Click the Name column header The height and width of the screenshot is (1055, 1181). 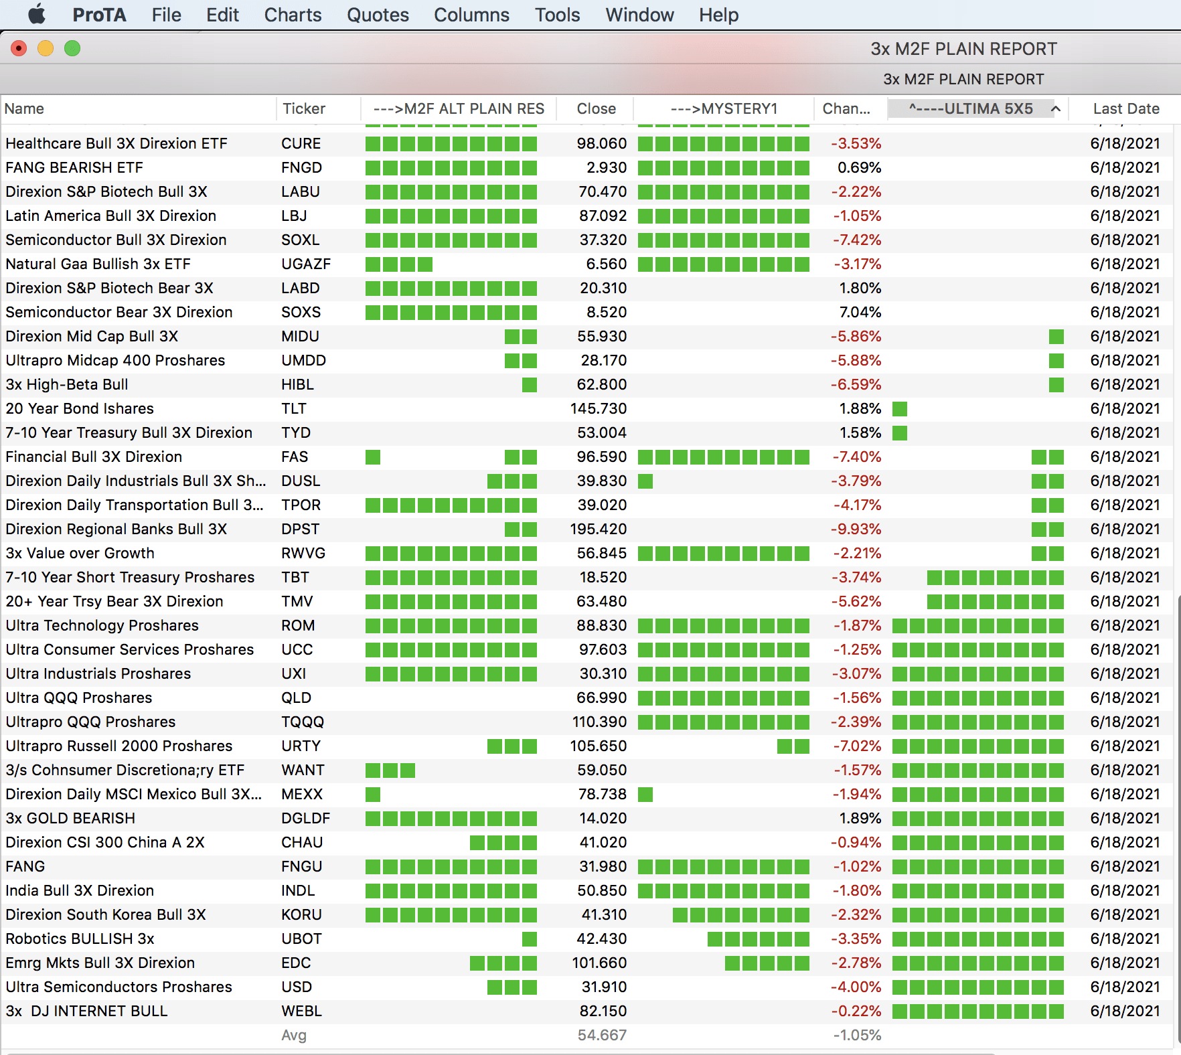pos(25,108)
